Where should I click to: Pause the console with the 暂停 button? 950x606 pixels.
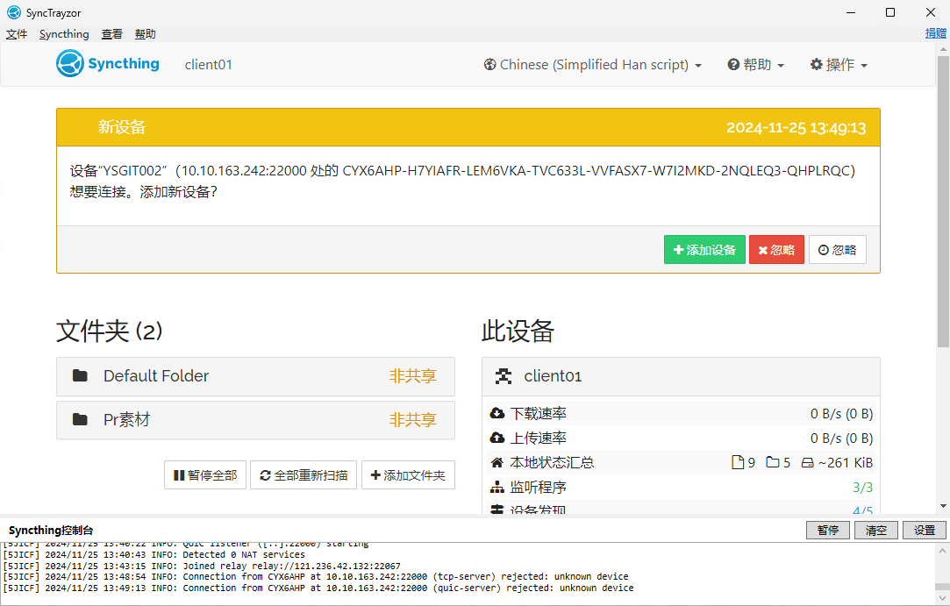click(x=827, y=531)
